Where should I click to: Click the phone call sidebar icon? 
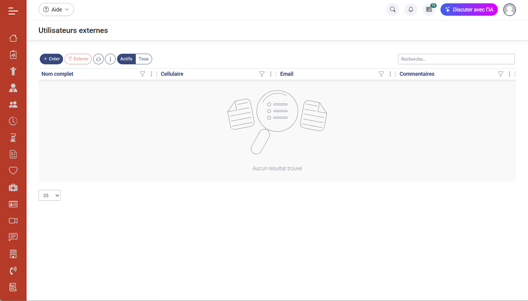tap(13, 270)
